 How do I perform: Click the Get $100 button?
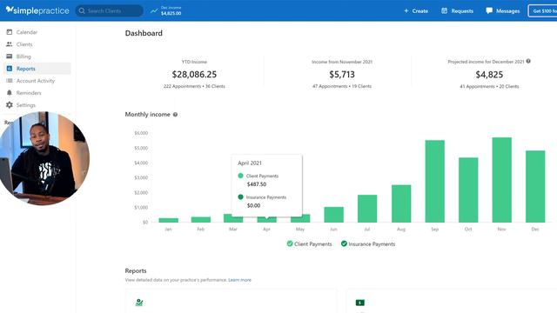542,10
